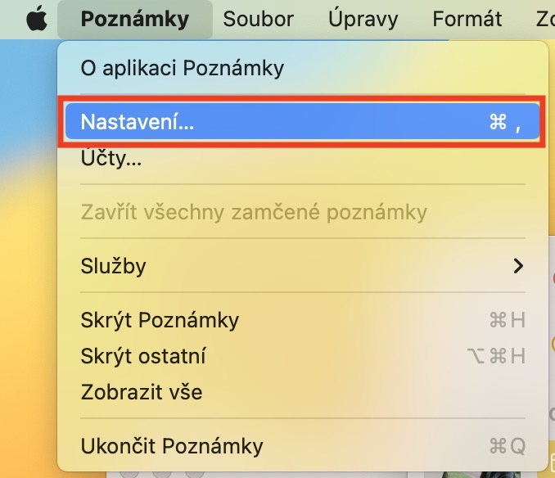Click the desktop wallpaper left of the menu
This screenshot has height=478, width=555.
point(26,246)
